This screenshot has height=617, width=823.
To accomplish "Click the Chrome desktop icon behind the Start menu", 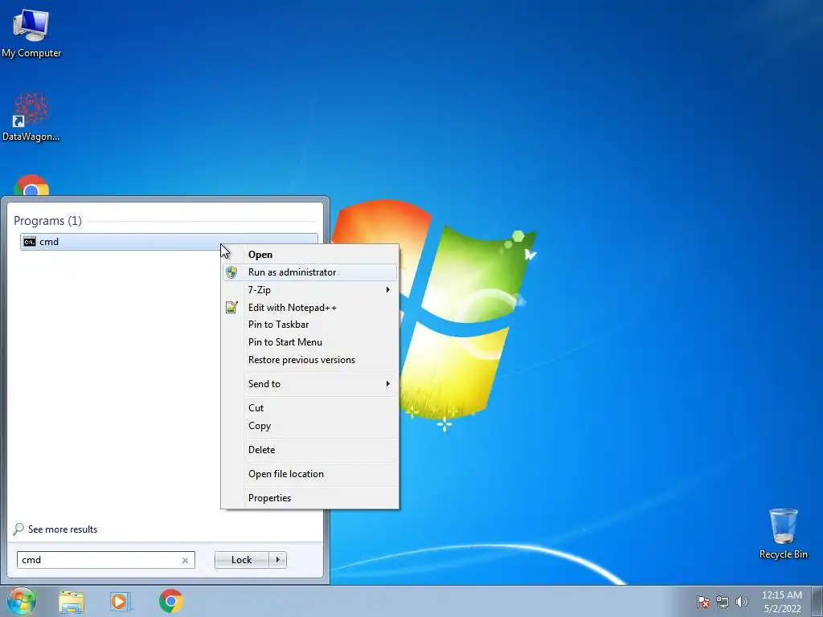I will pos(31,185).
